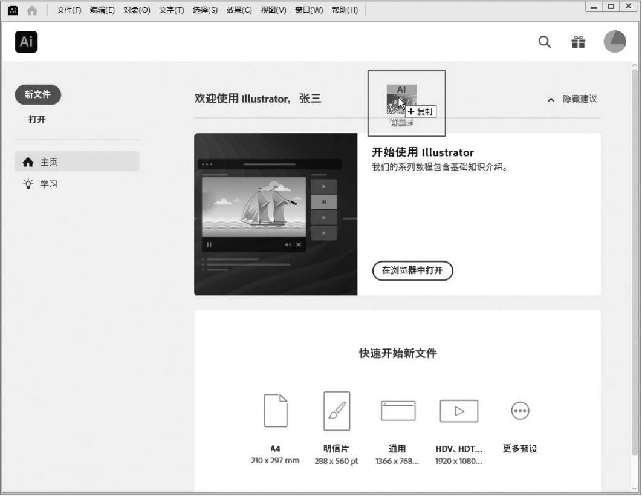Click the 欢迎使用 Illustrator, 张三 welcome text
Screen dimensions: 642x496
pyautogui.click(x=258, y=99)
